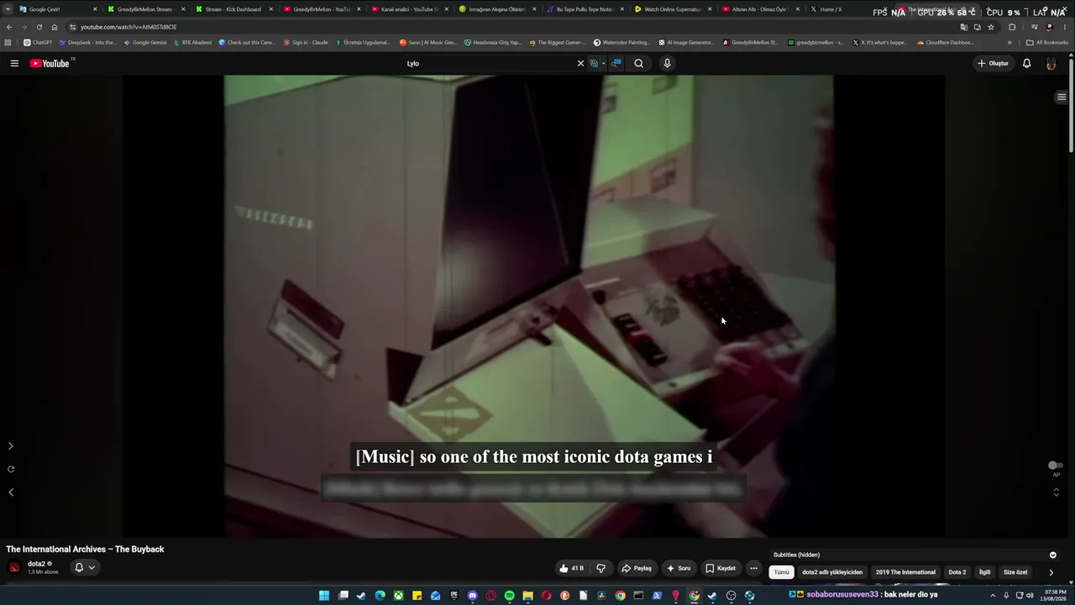Switch to the Stream - Kick Dashboard tab
The height and width of the screenshot is (605, 1075).
click(233, 9)
